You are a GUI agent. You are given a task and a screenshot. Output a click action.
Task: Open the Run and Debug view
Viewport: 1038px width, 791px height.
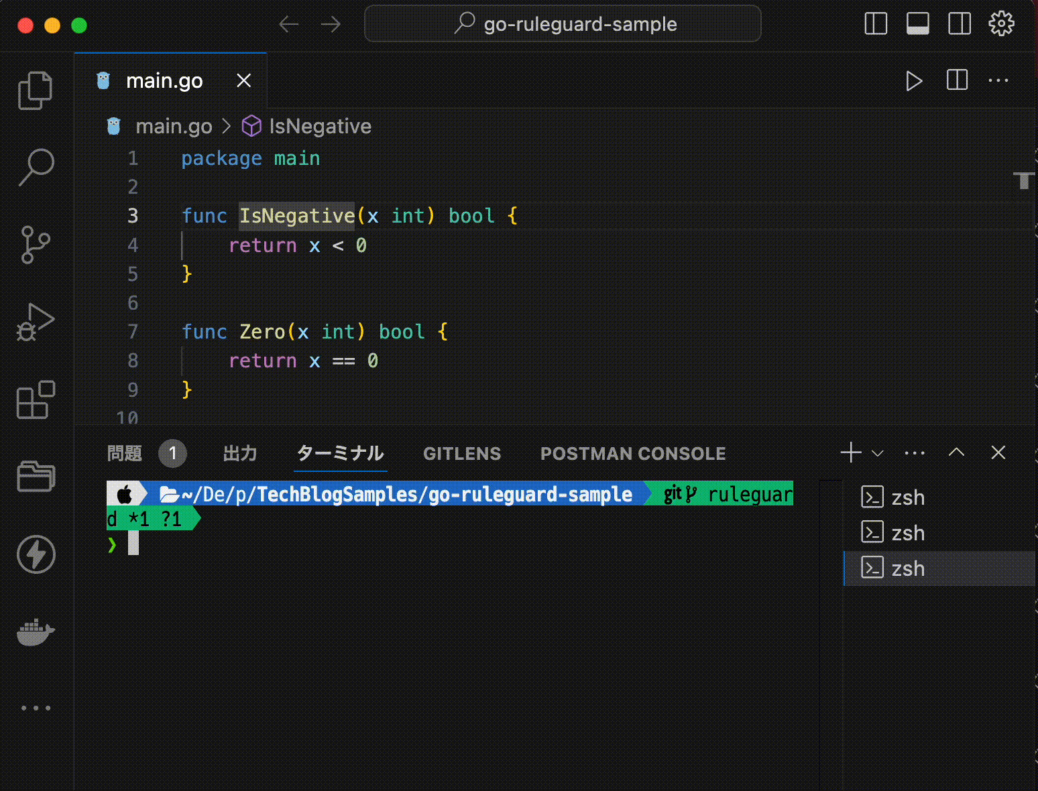click(x=36, y=322)
